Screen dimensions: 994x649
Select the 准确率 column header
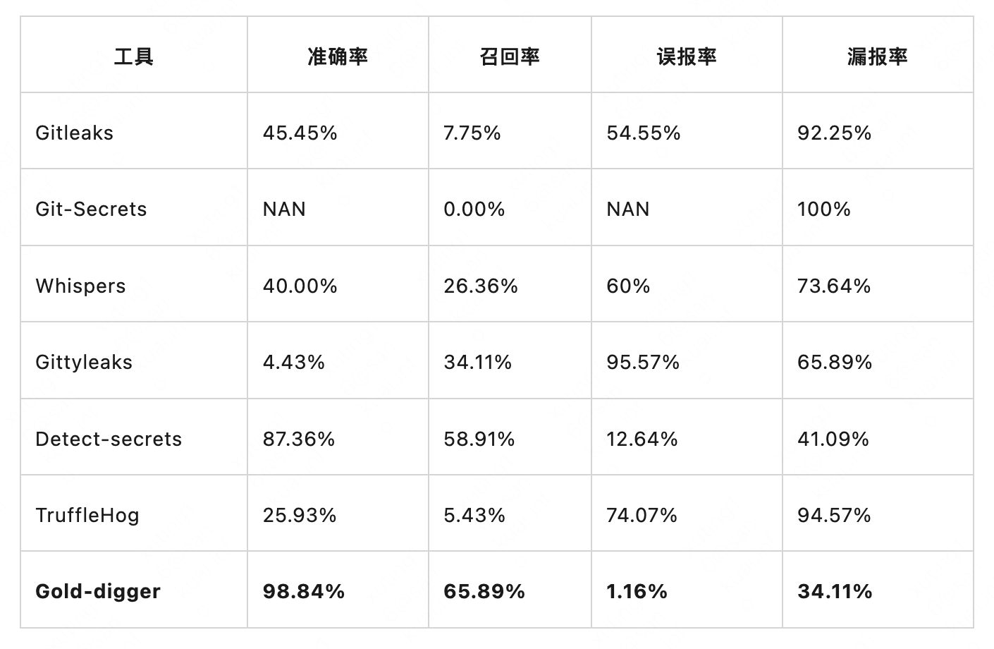pos(338,56)
